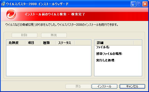The height and width of the screenshot is (92, 149).
Task: Select the 感染ファイルの場所: label text
Action: tap(109, 54)
